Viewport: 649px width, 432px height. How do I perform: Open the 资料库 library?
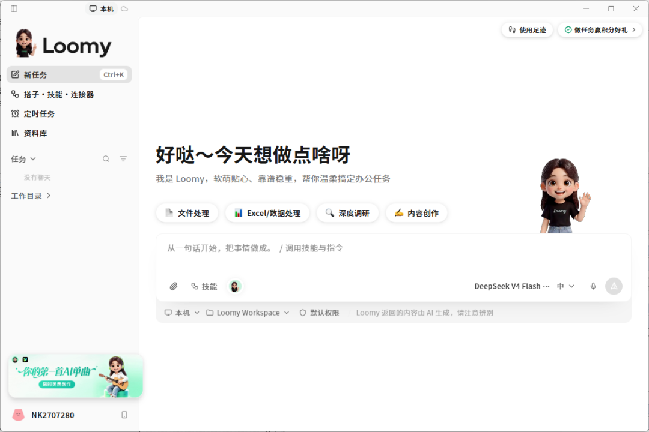click(x=69, y=133)
